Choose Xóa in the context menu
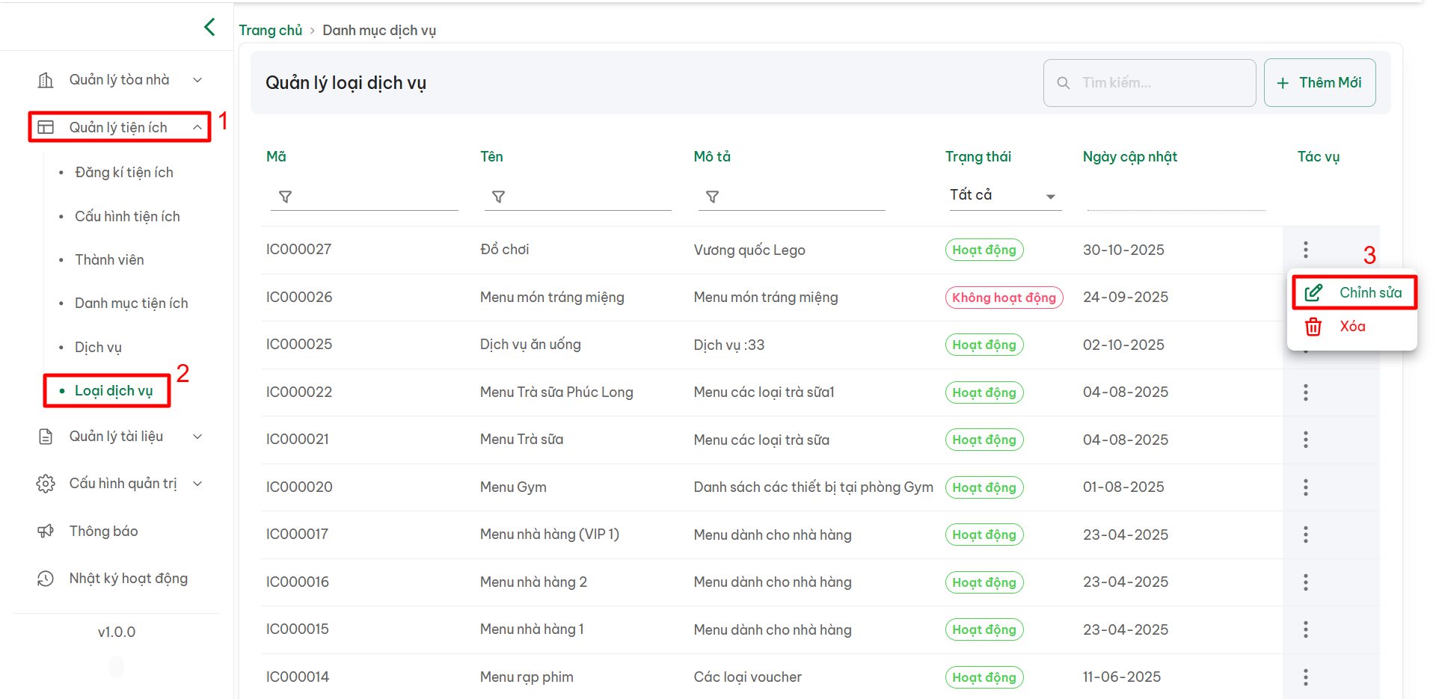This screenshot has width=1436, height=699. [1351, 327]
